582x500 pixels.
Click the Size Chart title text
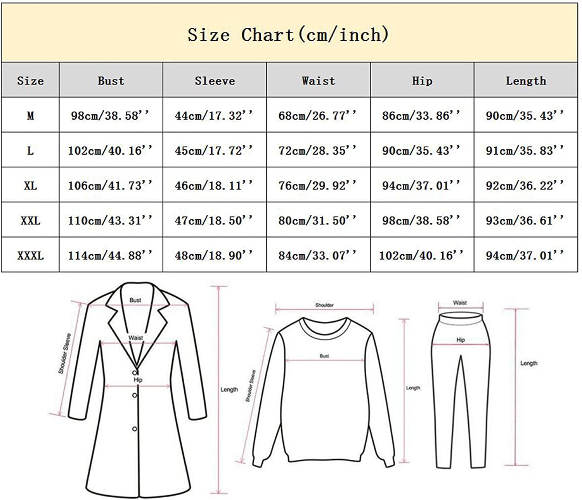288,35
